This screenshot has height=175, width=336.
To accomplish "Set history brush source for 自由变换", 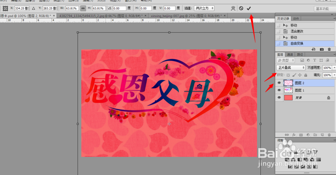I will click(x=278, y=44).
